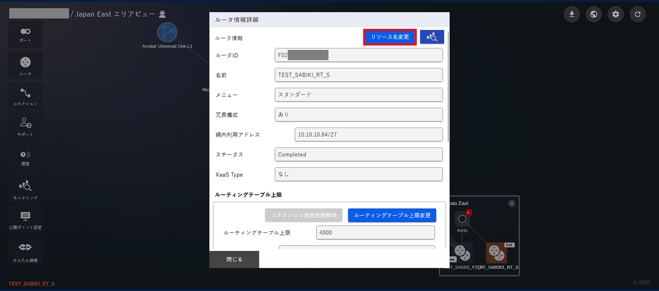The image size is (659, 291).
Task: Click the 冗長構成 field あり
Action: click(359, 115)
